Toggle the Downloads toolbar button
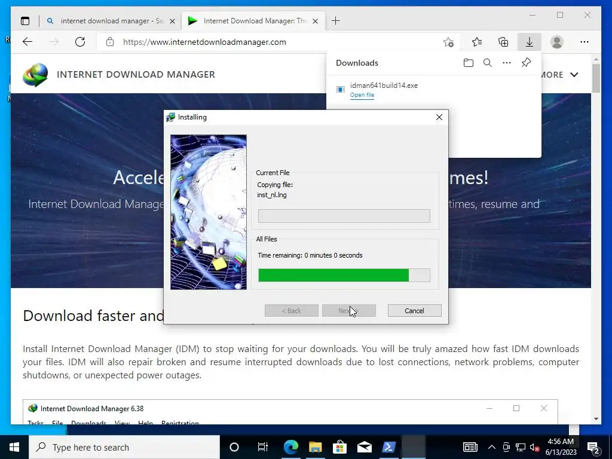The height and width of the screenshot is (459, 612). click(530, 42)
